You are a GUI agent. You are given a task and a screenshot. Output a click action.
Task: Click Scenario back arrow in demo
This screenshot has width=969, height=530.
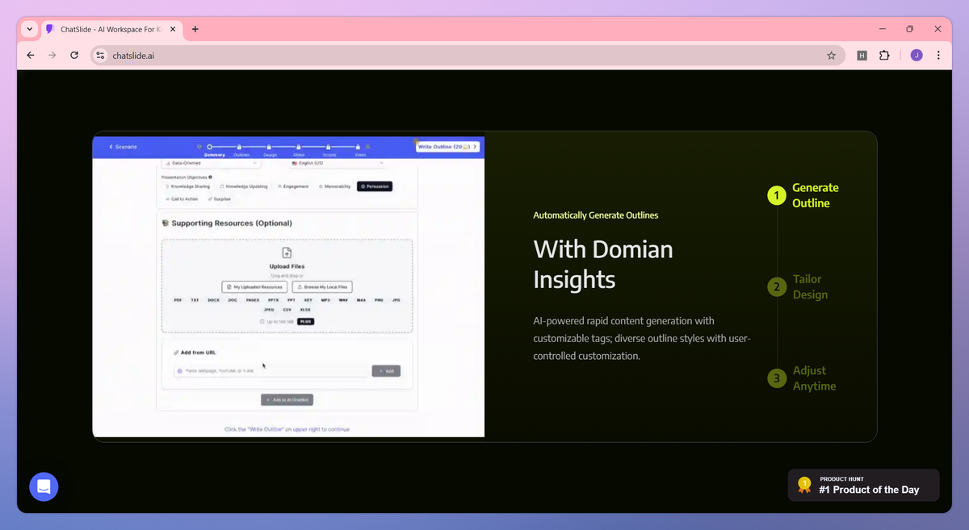tap(124, 147)
